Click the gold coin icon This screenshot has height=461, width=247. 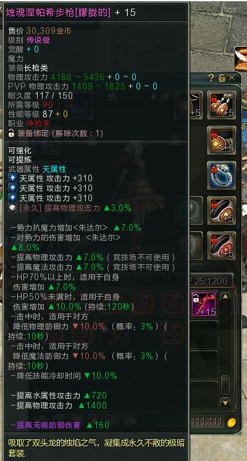point(232,423)
